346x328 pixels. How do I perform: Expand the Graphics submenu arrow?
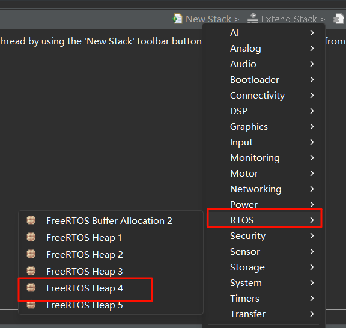point(312,127)
